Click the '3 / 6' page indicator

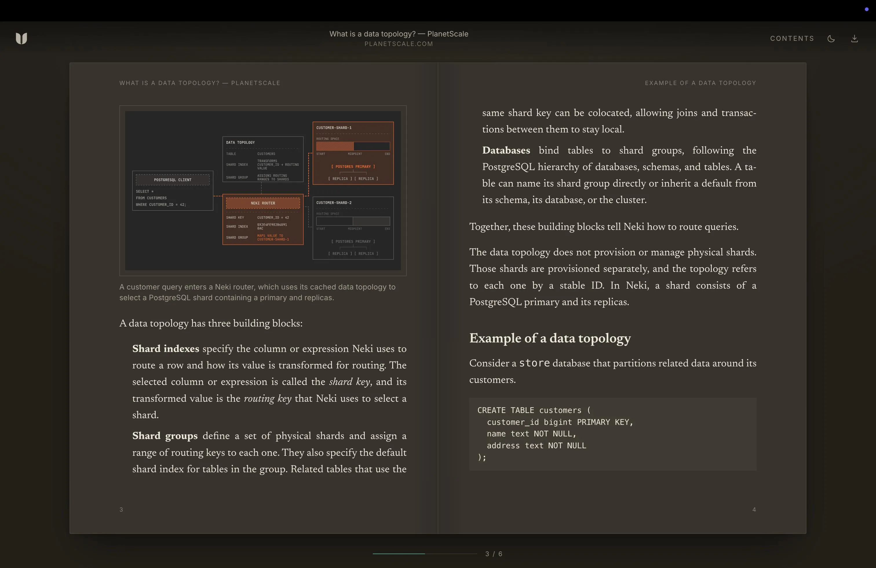pos(494,554)
